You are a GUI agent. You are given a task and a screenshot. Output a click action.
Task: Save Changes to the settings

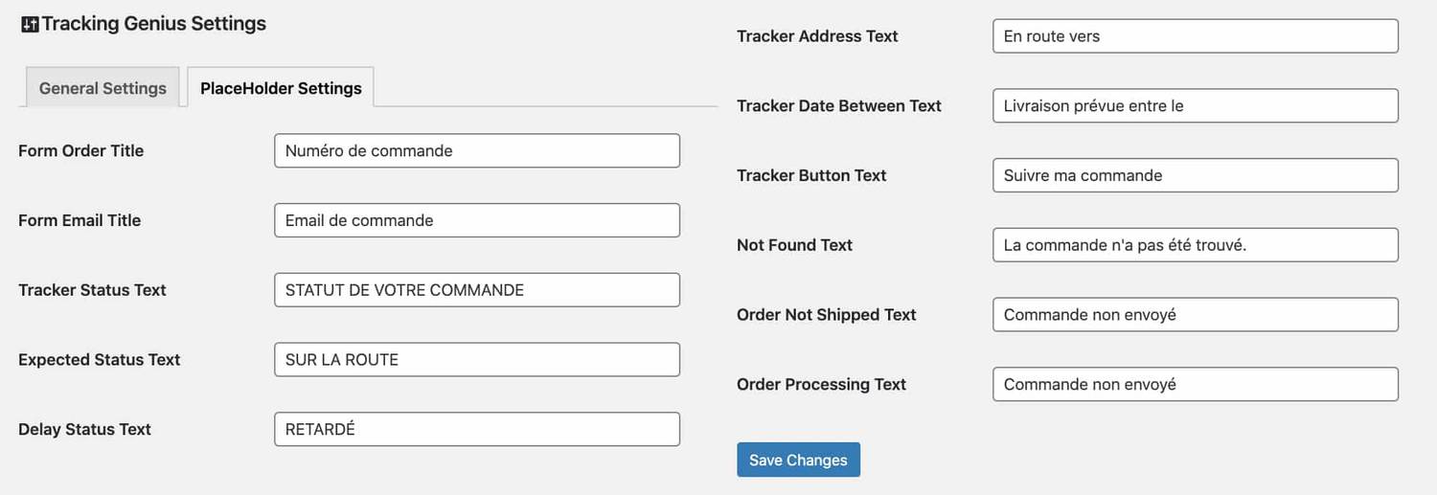tap(798, 460)
